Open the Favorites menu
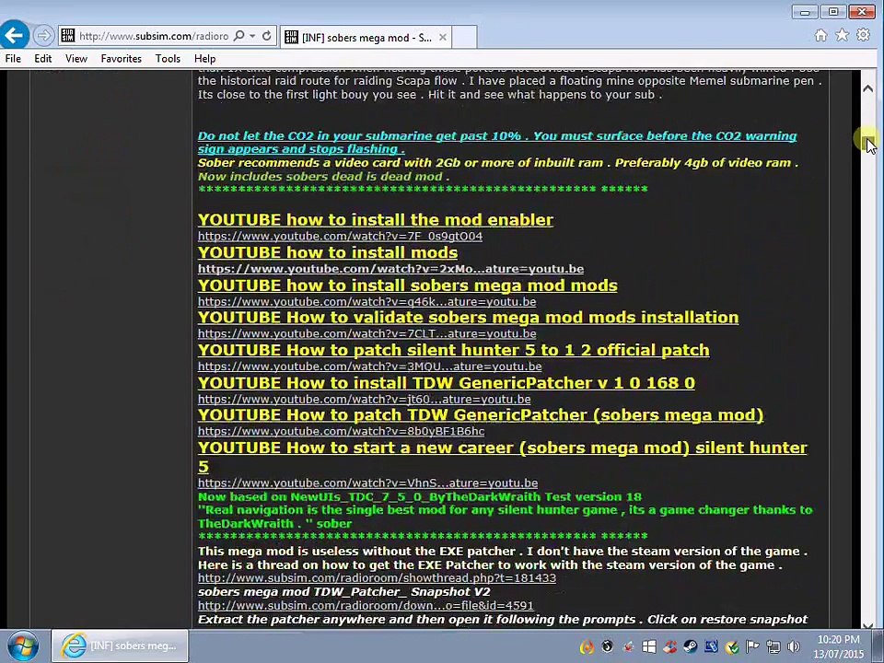The width and height of the screenshot is (884, 663). point(122,59)
